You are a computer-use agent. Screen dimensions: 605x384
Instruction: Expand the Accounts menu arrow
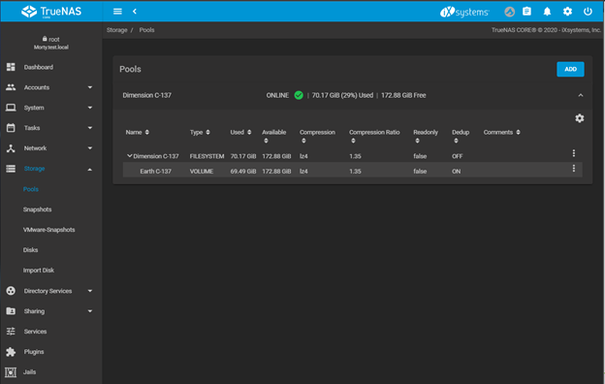90,87
